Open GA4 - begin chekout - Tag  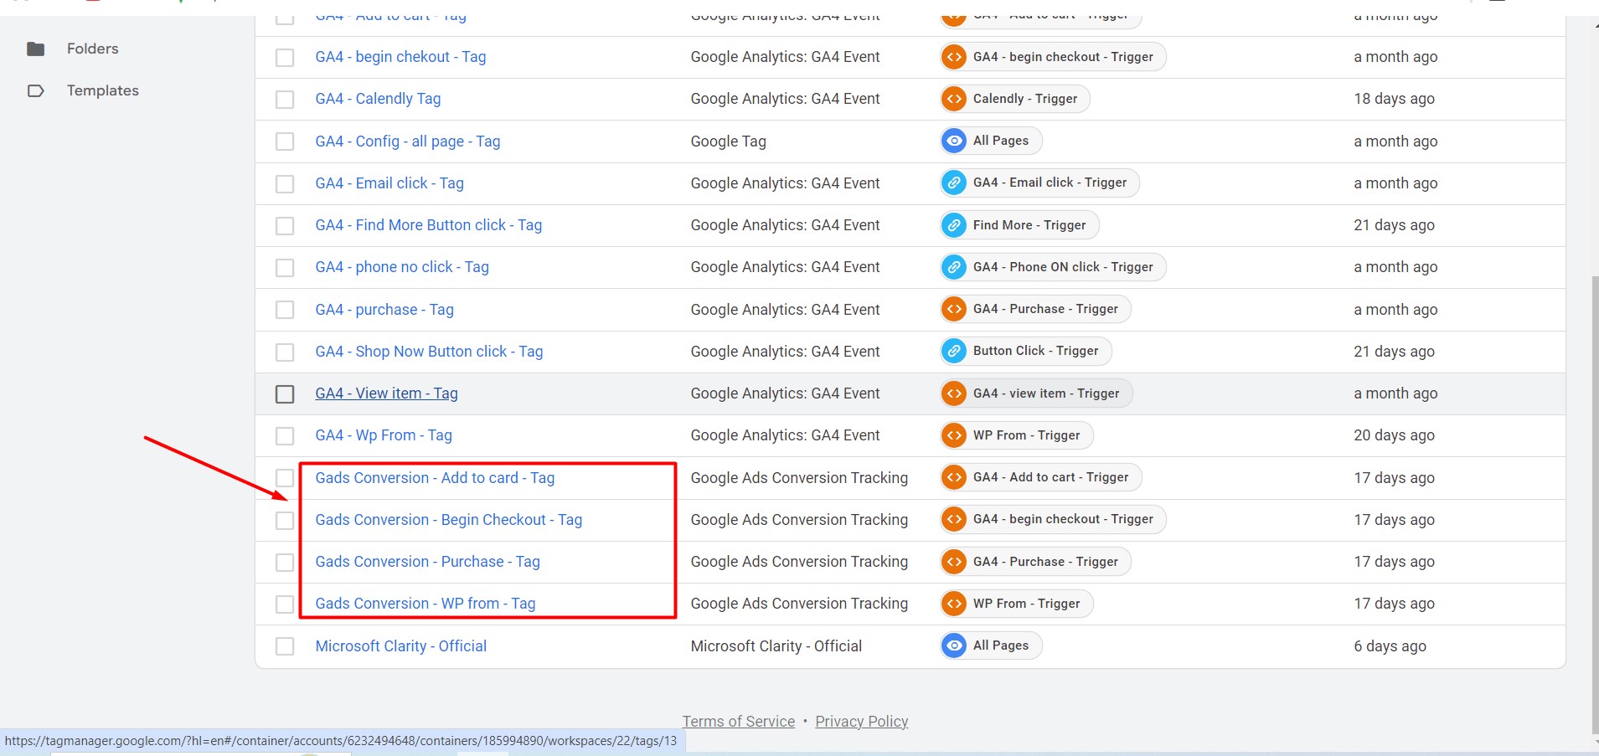(400, 57)
